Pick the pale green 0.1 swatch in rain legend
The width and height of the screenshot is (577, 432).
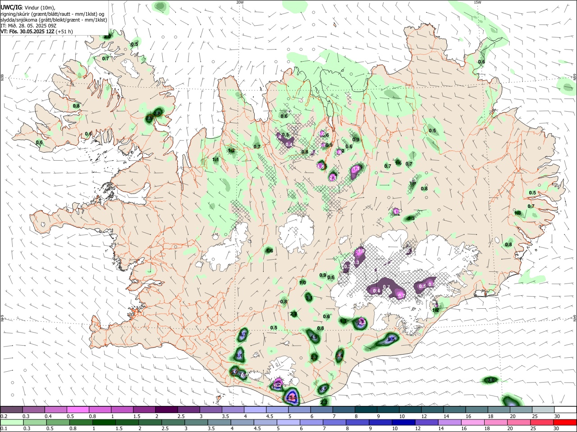tap(11, 423)
